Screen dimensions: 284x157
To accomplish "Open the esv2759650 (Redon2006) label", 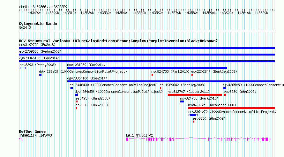I will click(x=40, y=51).
